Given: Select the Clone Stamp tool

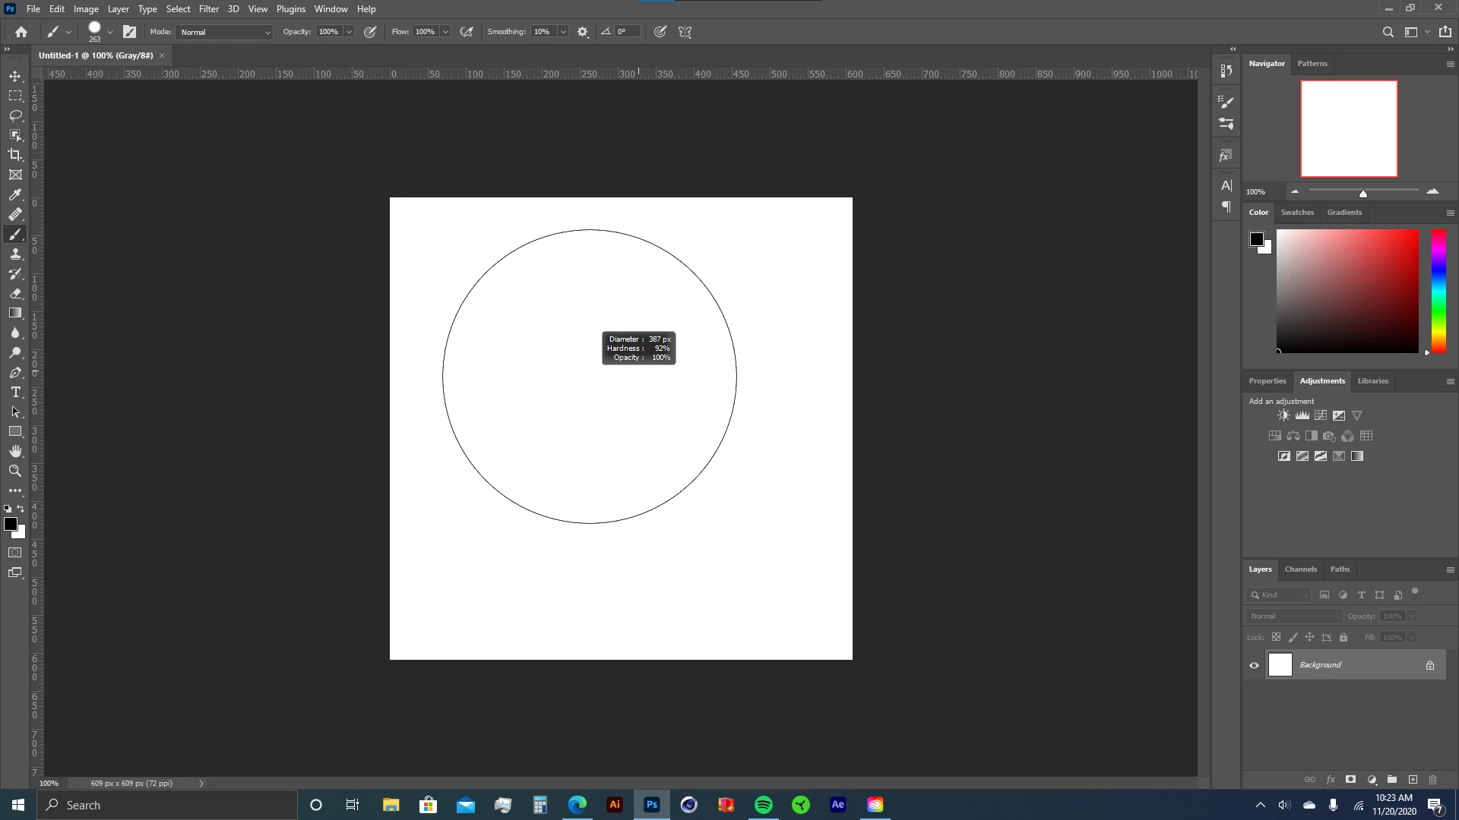Looking at the screenshot, I should (15, 254).
